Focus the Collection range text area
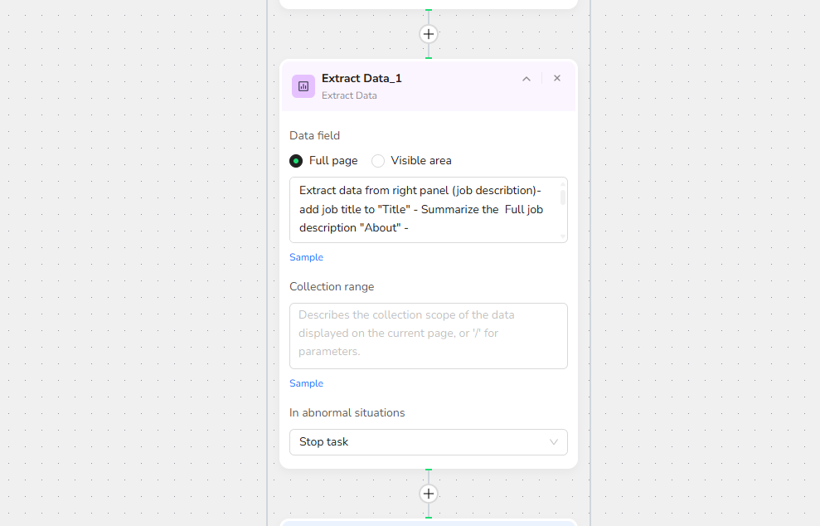 click(x=429, y=336)
